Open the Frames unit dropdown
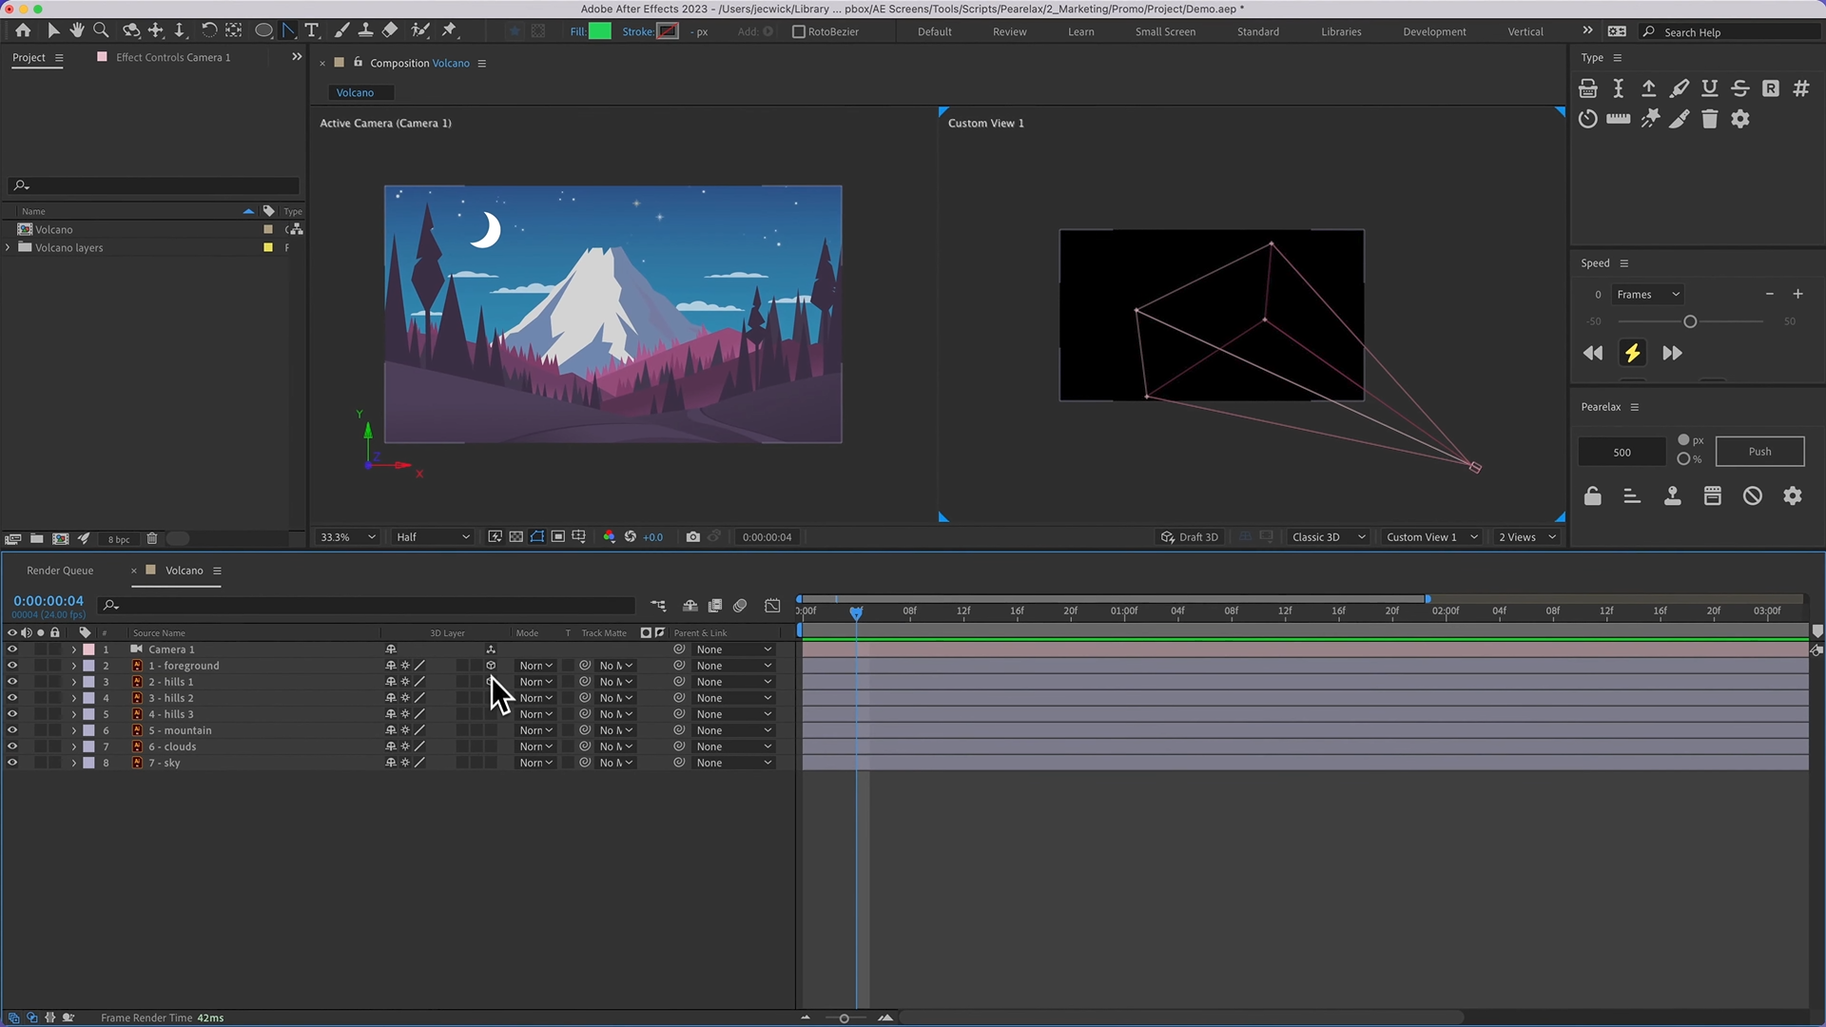The image size is (1826, 1027). click(1647, 294)
